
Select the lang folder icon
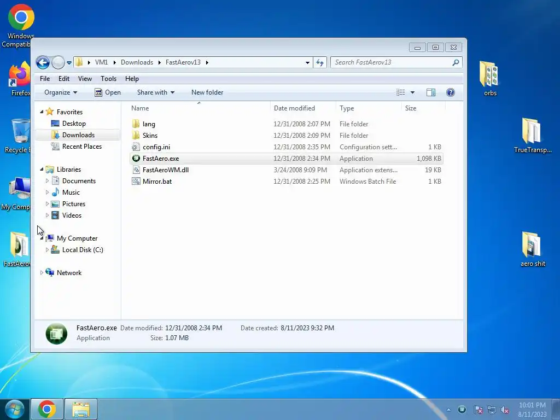coord(136,124)
